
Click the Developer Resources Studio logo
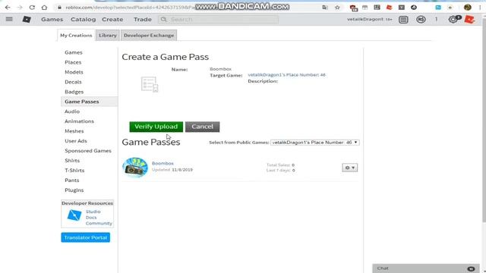pyautogui.click(x=74, y=215)
